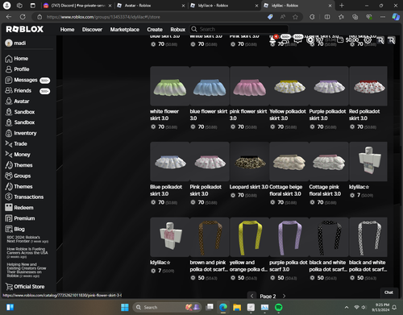The height and width of the screenshot is (315, 403).
Task: Open the Blog sidebar item
Action: 15,229
